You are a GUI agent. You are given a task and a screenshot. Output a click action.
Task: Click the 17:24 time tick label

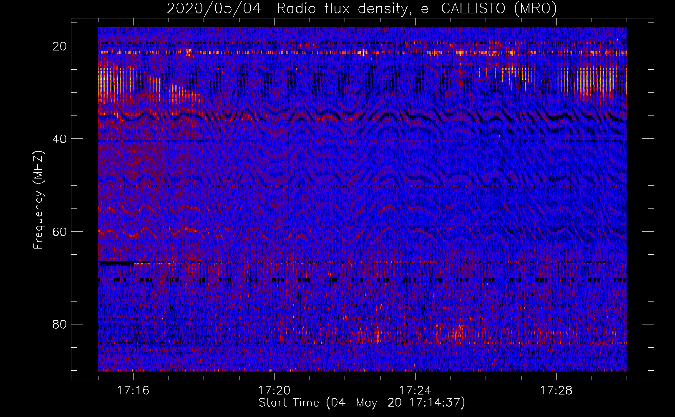(x=415, y=391)
